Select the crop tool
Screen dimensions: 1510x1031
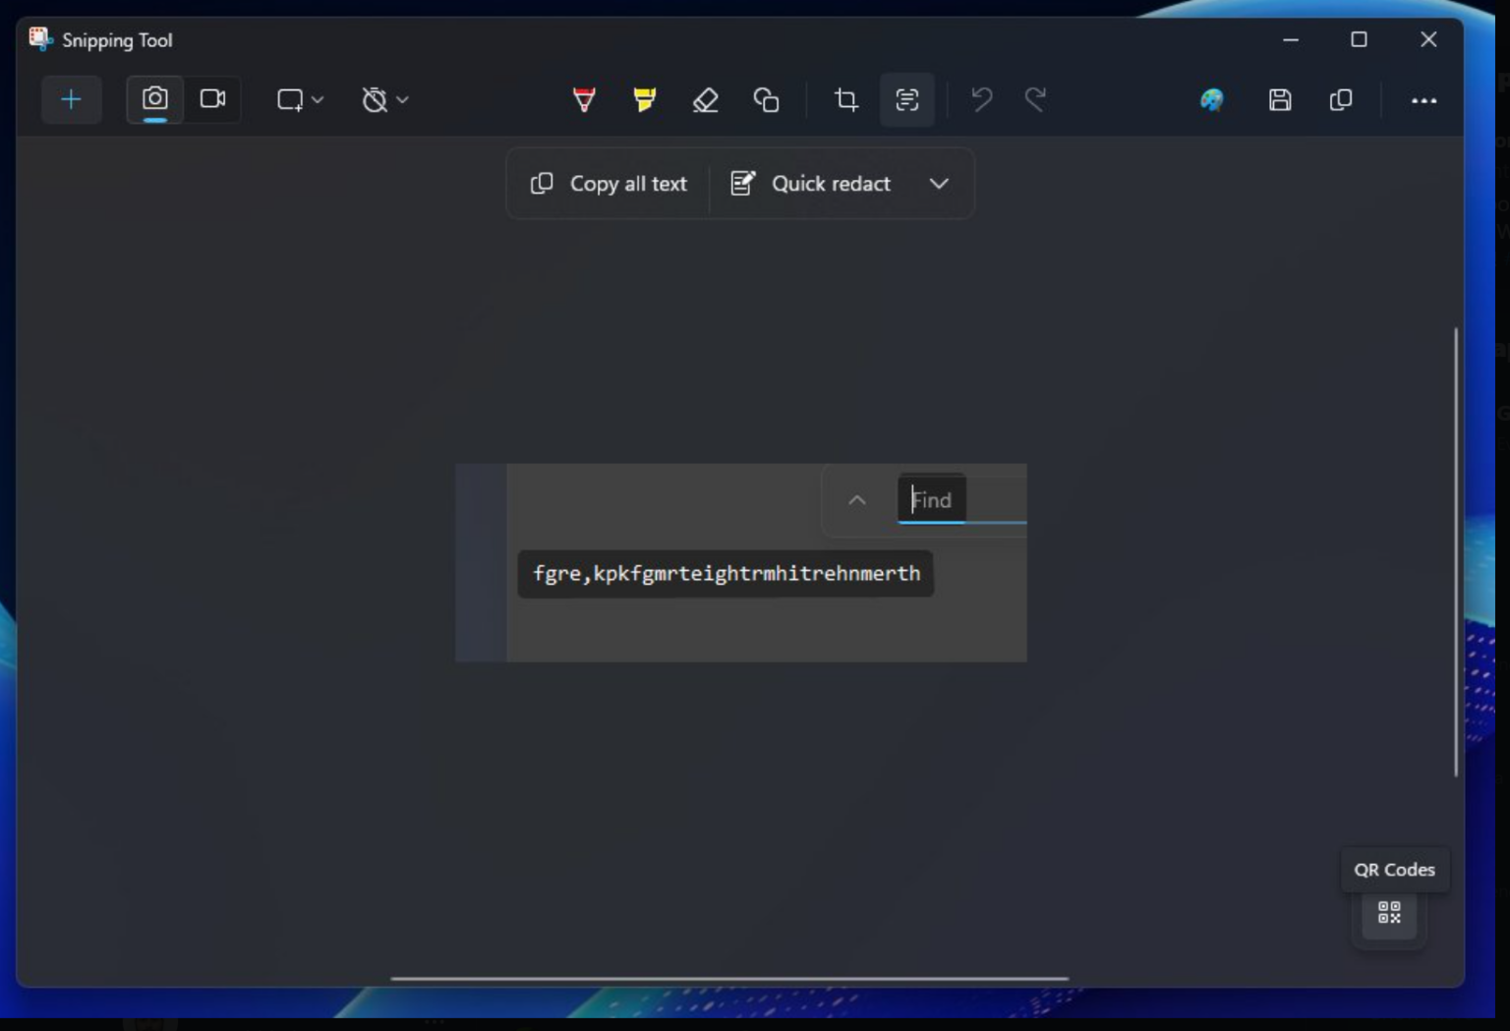click(845, 99)
